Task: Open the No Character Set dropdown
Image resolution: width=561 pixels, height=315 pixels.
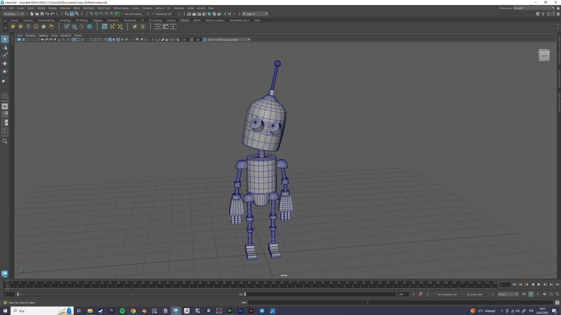Action: click(447, 294)
